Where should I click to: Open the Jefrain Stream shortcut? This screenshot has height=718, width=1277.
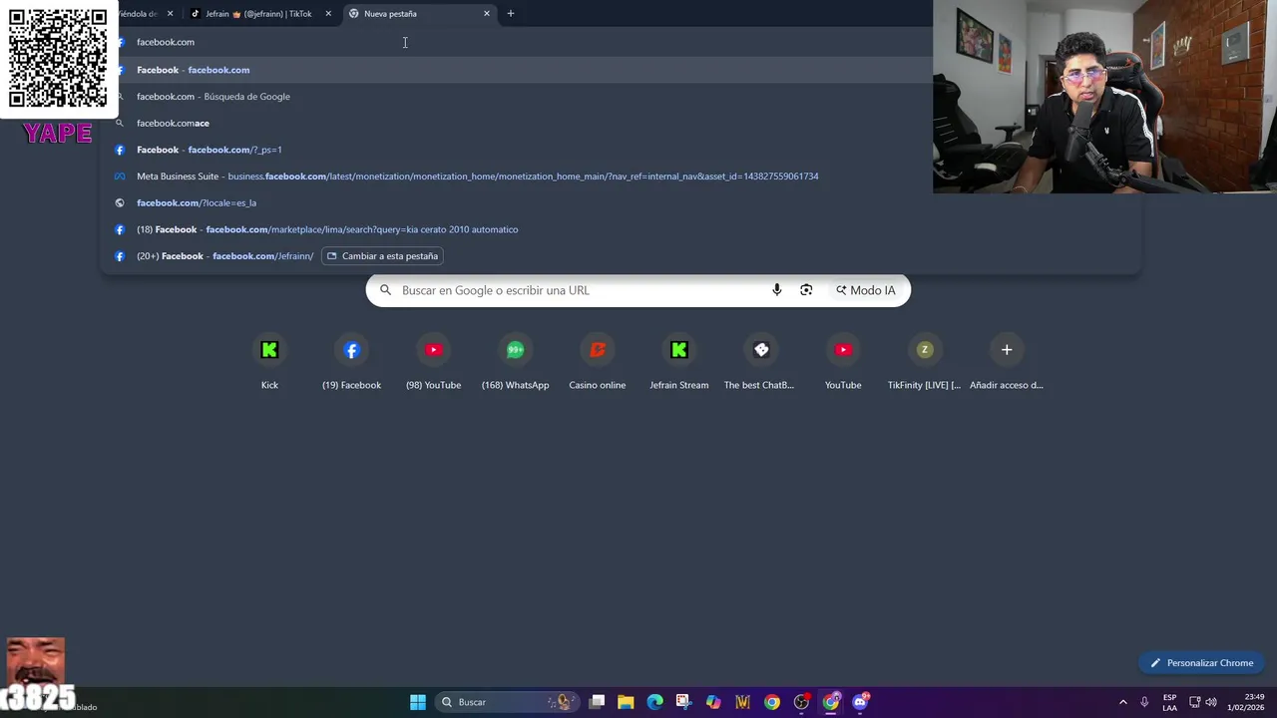pyautogui.click(x=679, y=362)
